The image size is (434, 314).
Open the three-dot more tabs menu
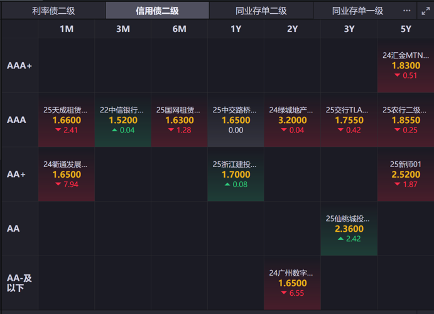click(x=406, y=11)
